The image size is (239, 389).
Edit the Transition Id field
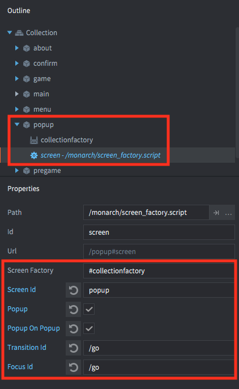[x=159, y=348]
